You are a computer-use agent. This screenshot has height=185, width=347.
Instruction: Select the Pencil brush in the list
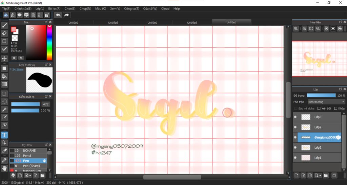[28, 156]
